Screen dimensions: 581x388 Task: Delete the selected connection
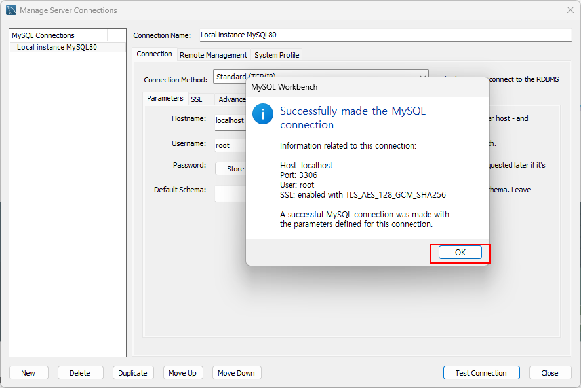click(x=80, y=373)
